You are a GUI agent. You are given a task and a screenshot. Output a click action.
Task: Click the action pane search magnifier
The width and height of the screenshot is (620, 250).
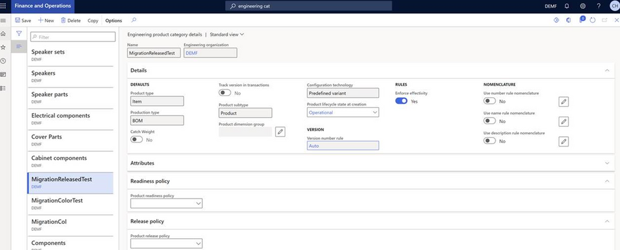134,20
